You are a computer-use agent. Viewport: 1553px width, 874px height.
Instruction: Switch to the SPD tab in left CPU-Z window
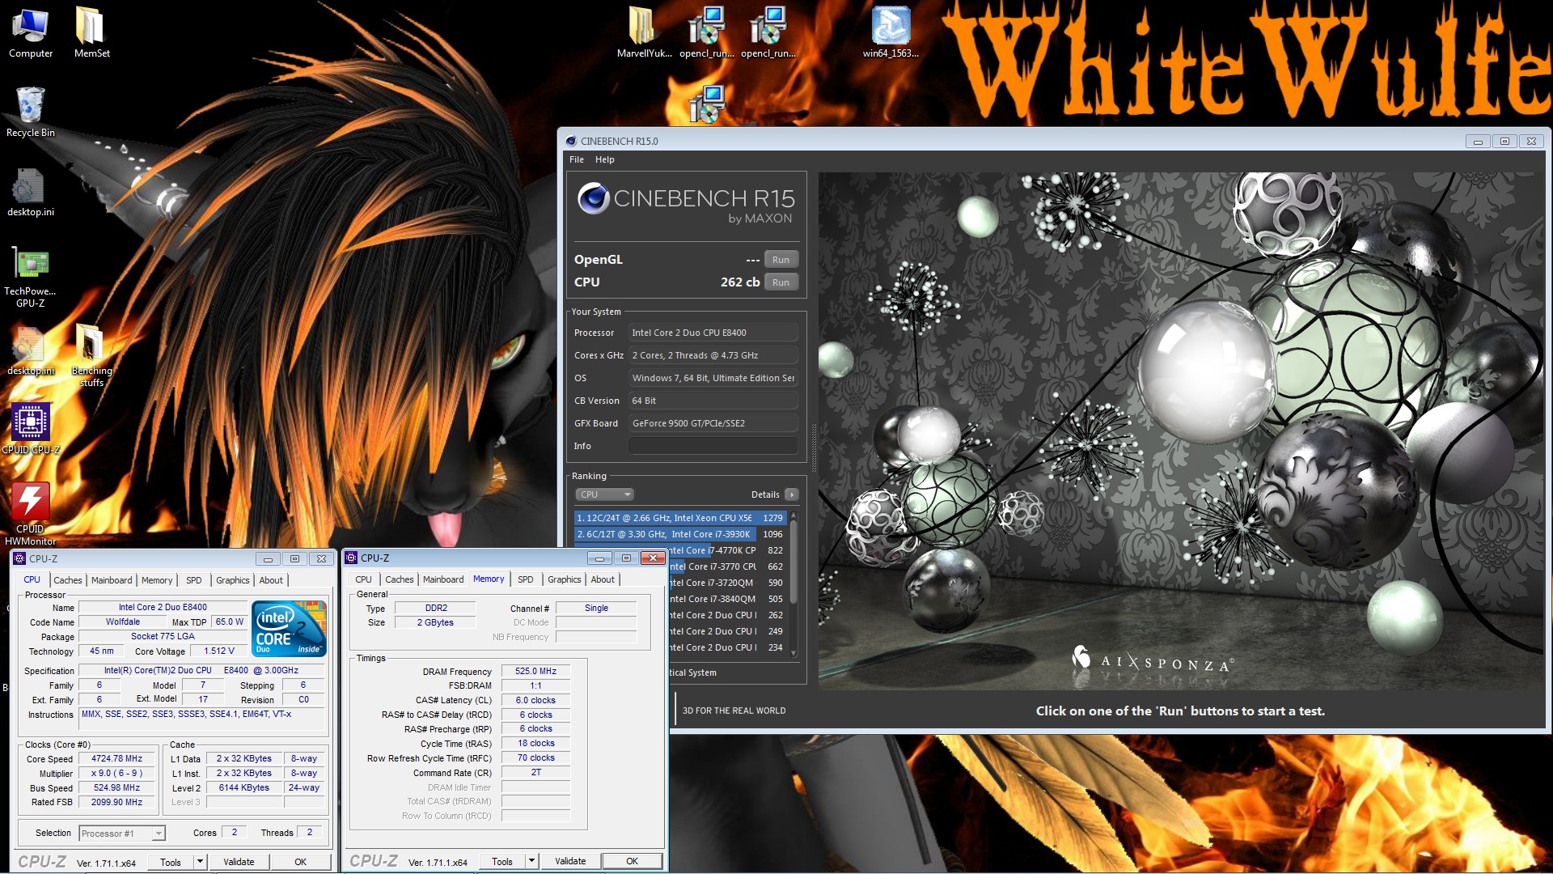tap(194, 580)
